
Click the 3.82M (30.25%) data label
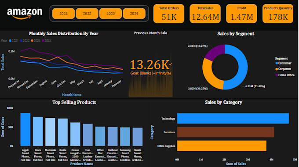(x=198, y=89)
